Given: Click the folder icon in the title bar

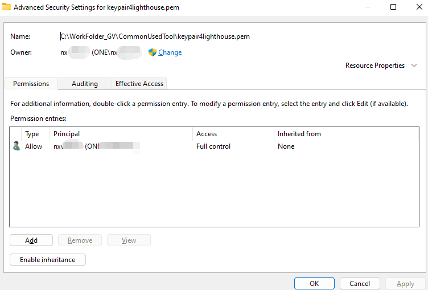Looking at the screenshot, I should [6, 8].
